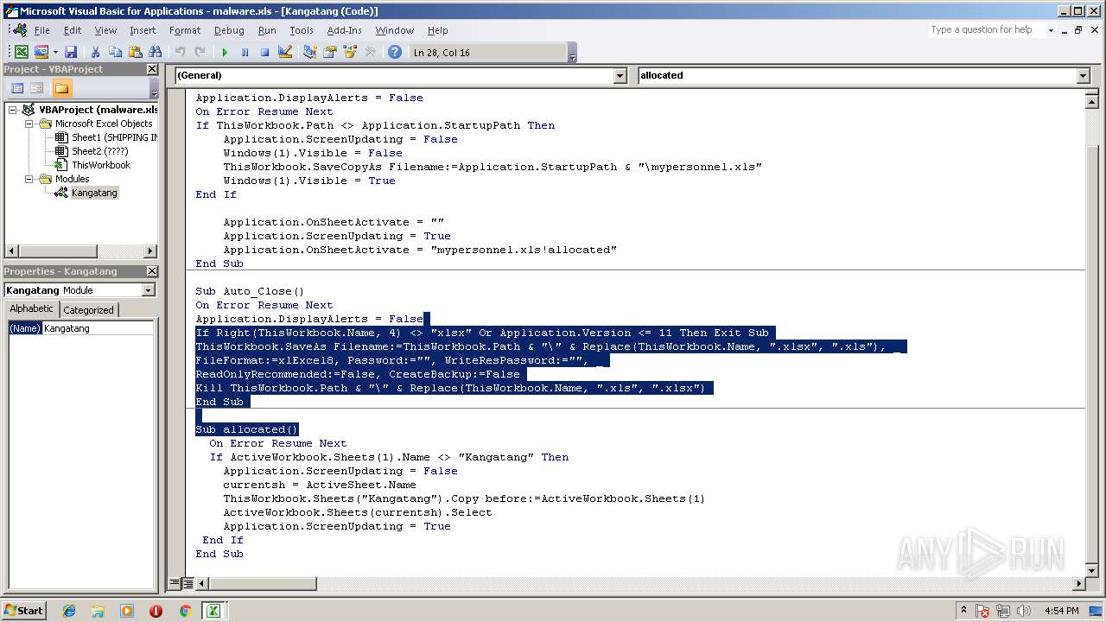The image size is (1106, 622).
Task: Run macro with green play icon
Action: point(225,52)
